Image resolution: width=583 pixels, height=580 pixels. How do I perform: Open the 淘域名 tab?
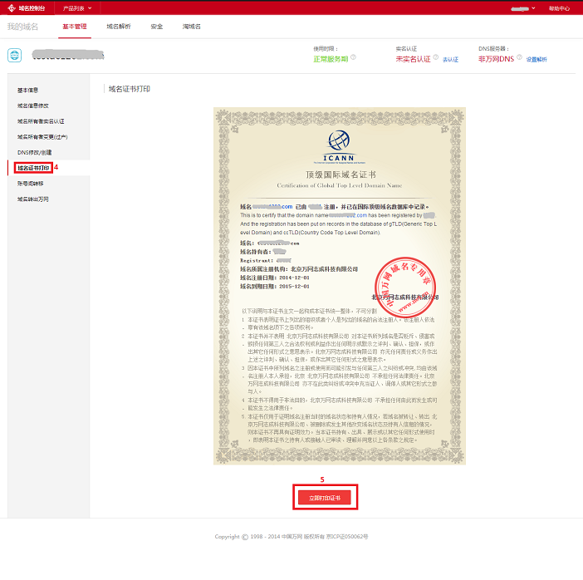pos(191,27)
